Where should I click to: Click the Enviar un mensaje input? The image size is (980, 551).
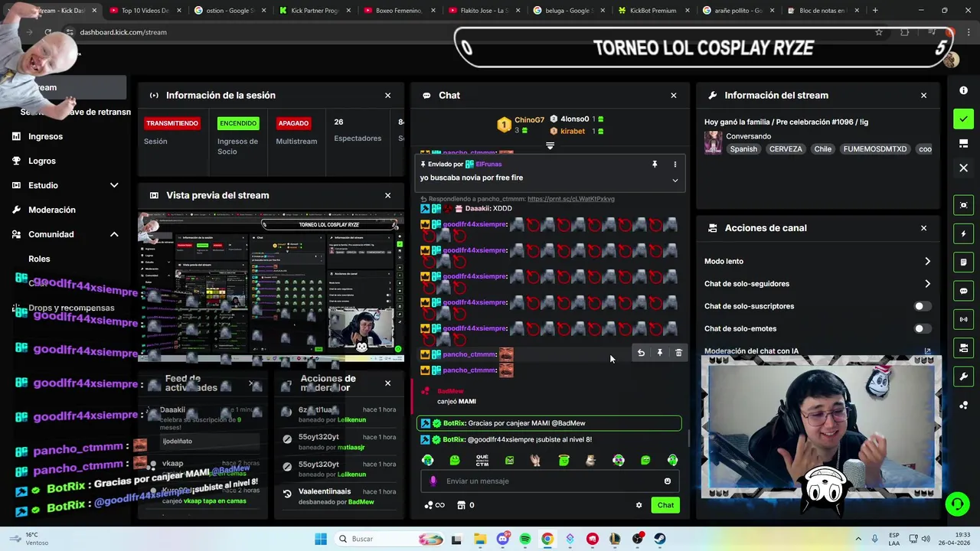pyautogui.click(x=549, y=481)
